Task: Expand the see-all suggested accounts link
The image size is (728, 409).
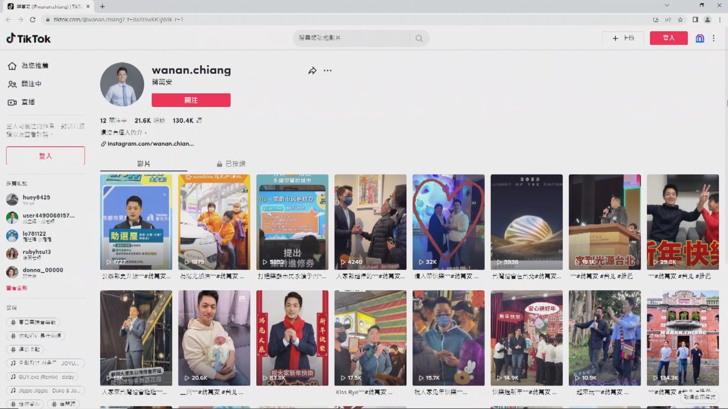Action: point(17,288)
